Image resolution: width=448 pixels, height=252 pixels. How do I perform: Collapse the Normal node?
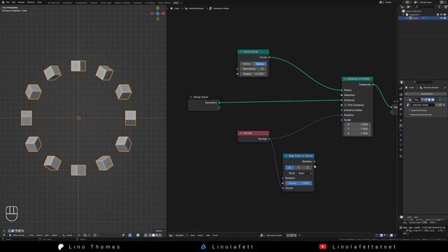pos(241,133)
